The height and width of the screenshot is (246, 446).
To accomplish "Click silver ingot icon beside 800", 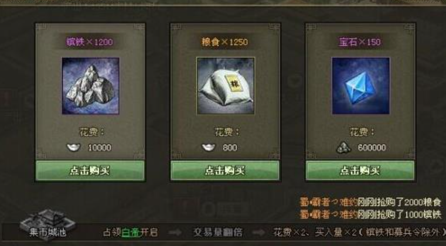I will click(x=209, y=148).
